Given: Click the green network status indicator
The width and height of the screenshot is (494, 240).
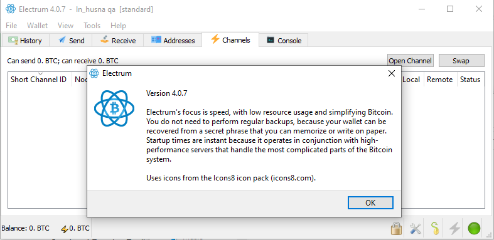Looking at the screenshot, I should point(474,228).
